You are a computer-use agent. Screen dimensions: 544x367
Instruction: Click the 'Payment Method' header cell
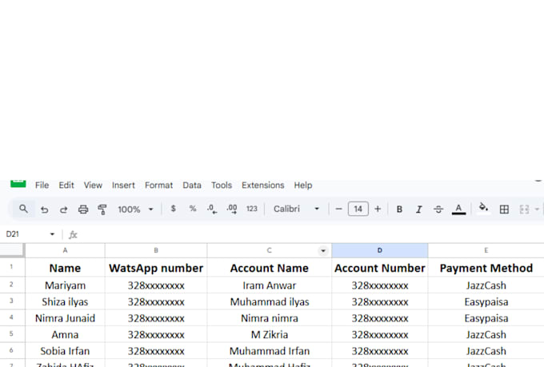tap(486, 268)
